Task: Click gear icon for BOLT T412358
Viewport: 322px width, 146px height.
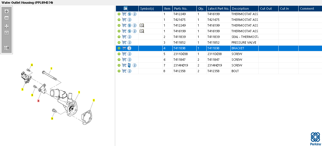Action: coord(119,71)
